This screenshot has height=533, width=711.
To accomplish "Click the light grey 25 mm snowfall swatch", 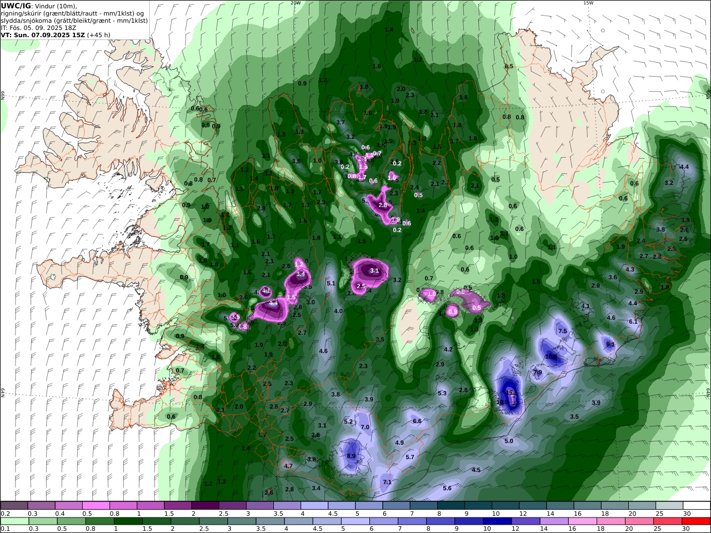I will tap(669, 506).
